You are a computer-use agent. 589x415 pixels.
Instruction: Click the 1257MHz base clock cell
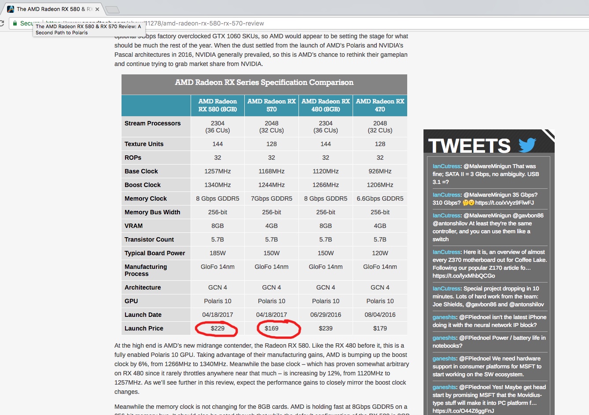click(x=217, y=171)
